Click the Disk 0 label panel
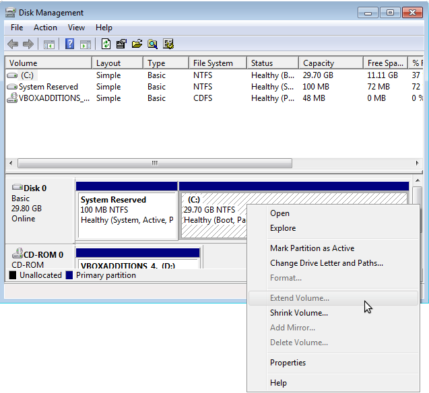429x393 pixels. point(40,211)
